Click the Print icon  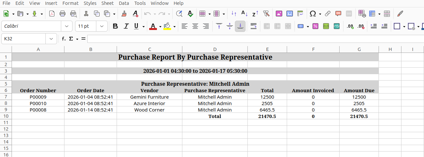click(x=63, y=14)
